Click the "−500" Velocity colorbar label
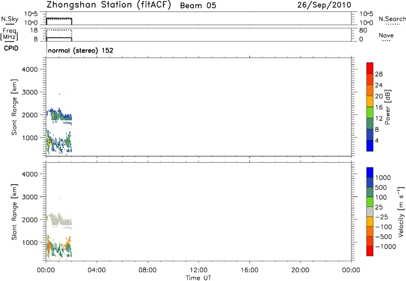This screenshot has width=406, height=281. (x=383, y=236)
